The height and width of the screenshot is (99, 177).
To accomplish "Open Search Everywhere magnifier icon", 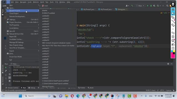I will [167, 5].
